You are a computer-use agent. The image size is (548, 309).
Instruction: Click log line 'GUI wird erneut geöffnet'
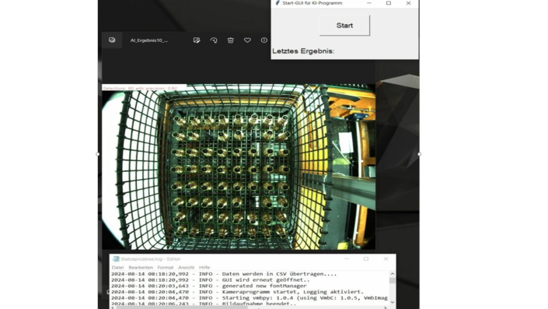pos(211,280)
